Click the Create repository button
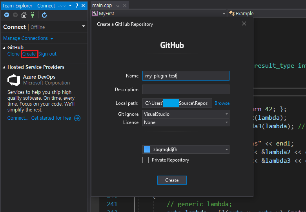The image size is (306, 212). [172, 180]
